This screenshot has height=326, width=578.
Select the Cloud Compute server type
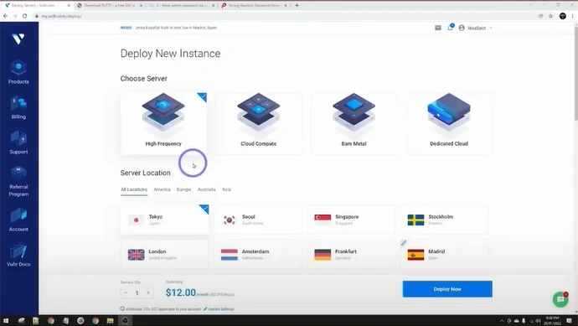258,123
